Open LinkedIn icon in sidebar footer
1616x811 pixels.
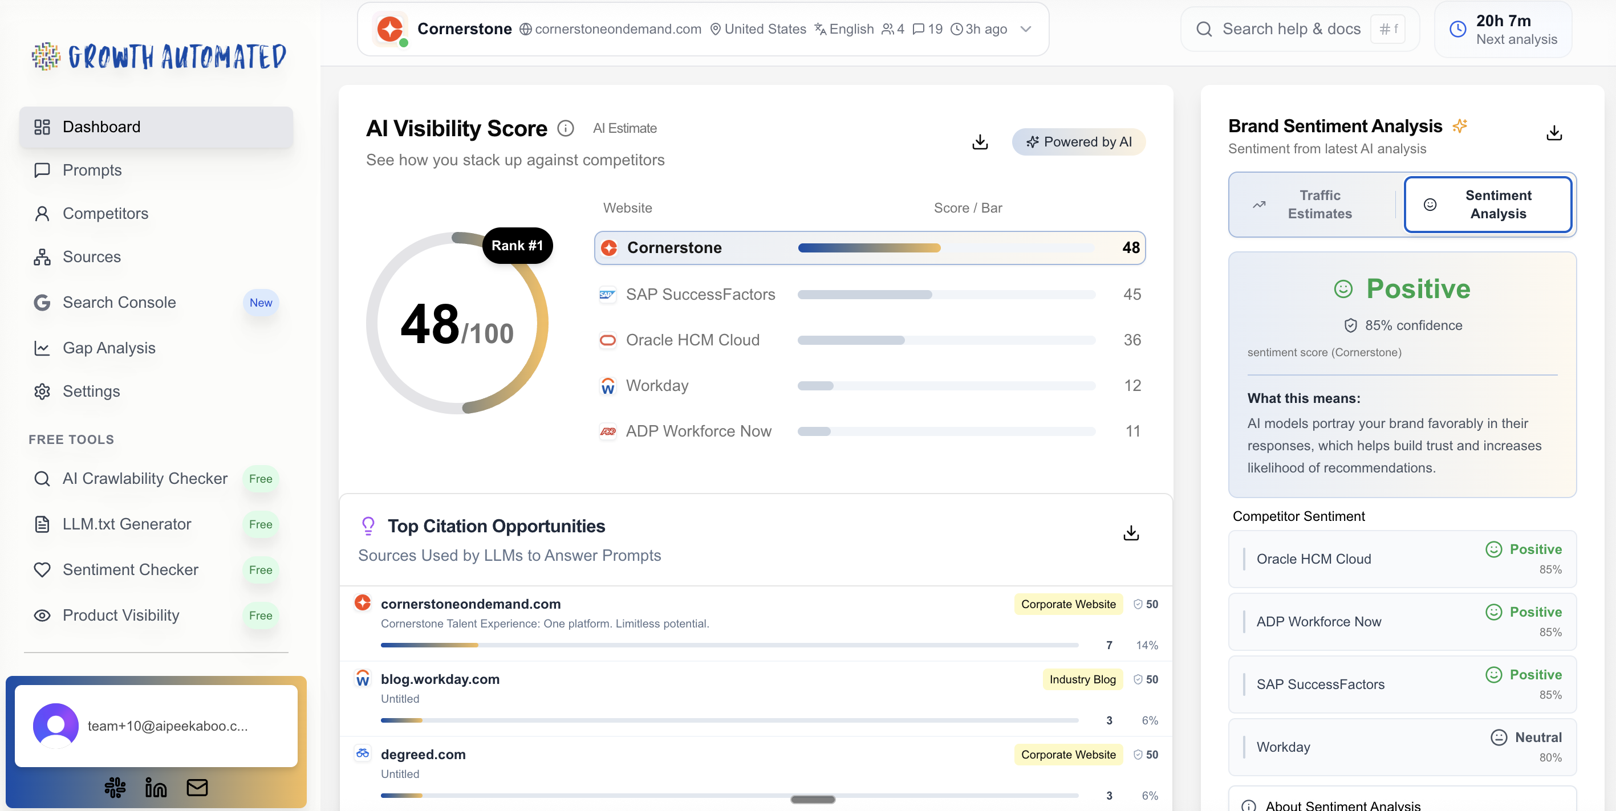pos(156,787)
